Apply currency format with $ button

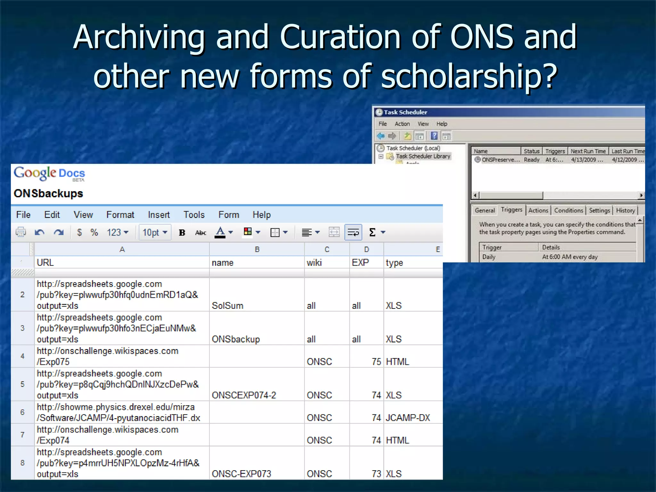pyautogui.click(x=79, y=232)
